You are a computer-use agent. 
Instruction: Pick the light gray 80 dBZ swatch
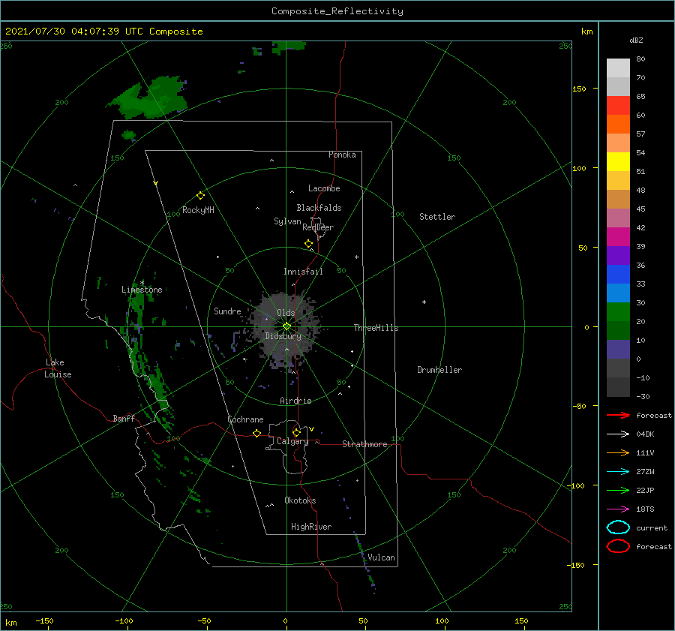pos(618,68)
